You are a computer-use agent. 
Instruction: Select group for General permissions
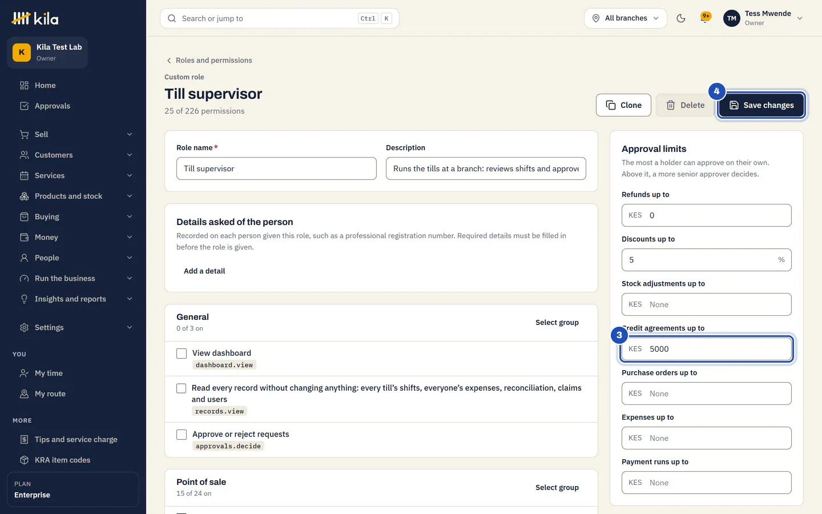coord(557,323)
